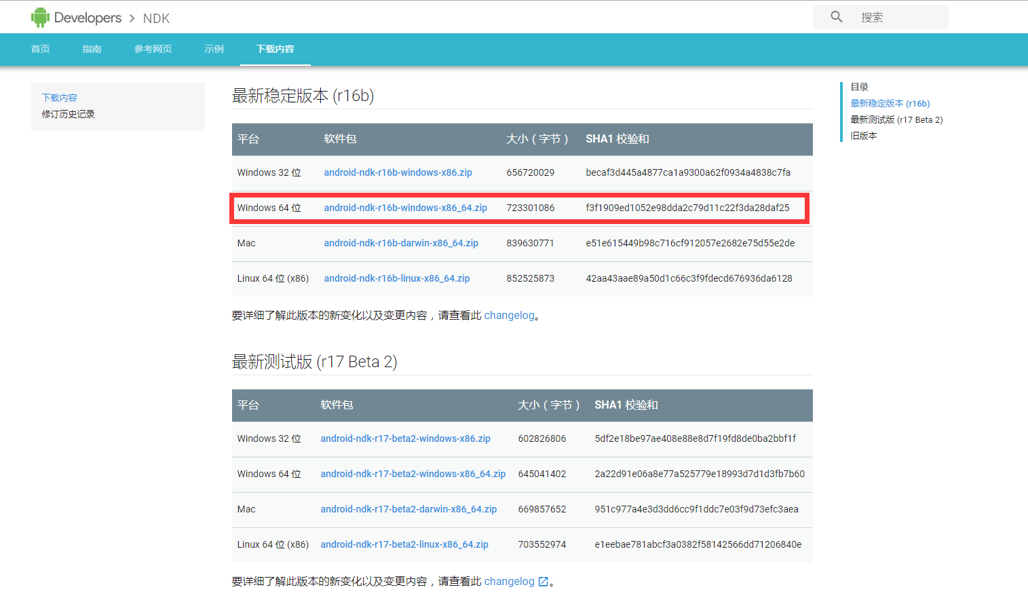Jump to 最新稳定版本 (r16b) in the table of contents
The height and width of the screenshot is (600, 1028).
(x=890, y=103)
